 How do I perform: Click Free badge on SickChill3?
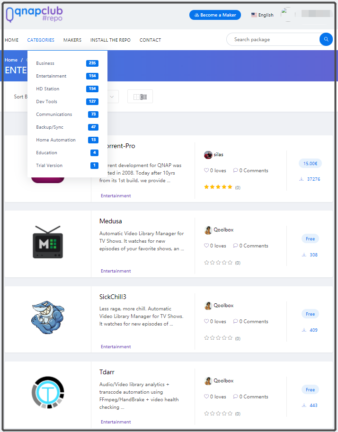coord(310,314)
